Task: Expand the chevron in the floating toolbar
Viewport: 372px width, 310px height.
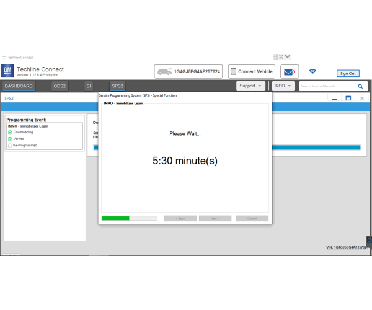Action: pos(288,56)
